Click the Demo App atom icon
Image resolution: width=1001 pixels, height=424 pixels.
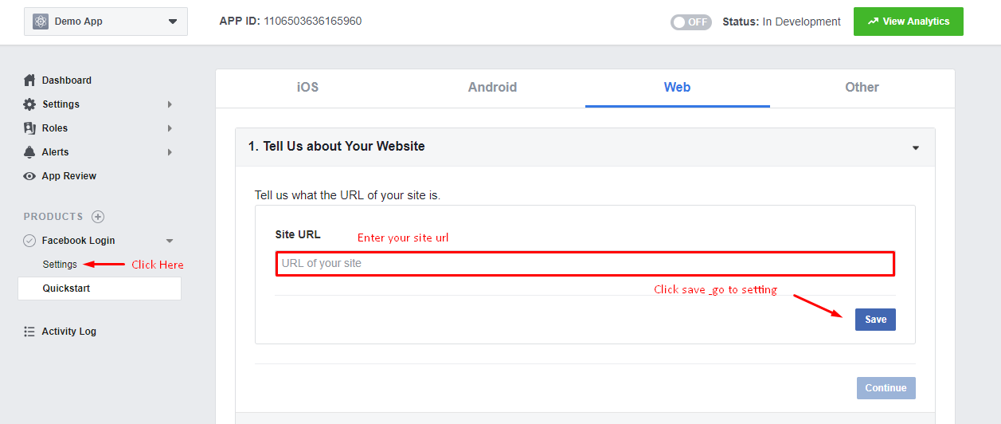[x=41, y=22]
